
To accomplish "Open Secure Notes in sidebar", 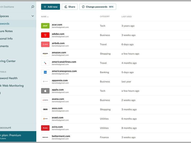I will coord(6,31).
